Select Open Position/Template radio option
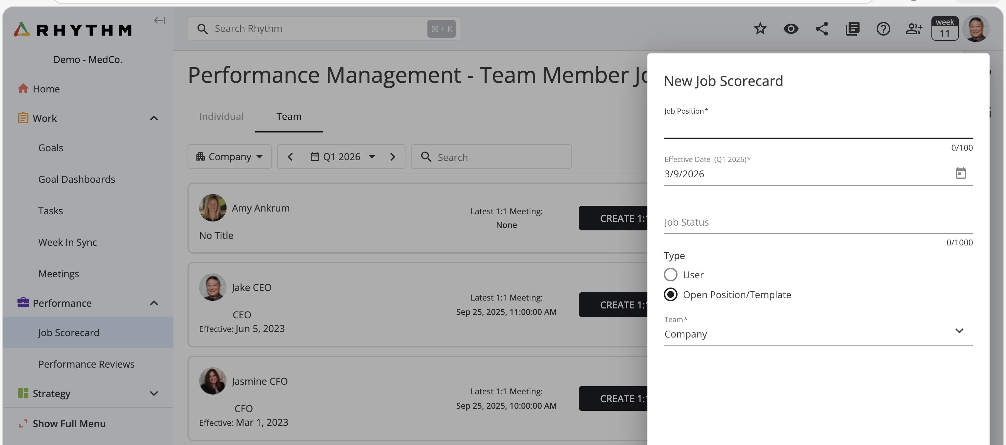Viewport: 1006px width, 445px height. click(670, 295)
